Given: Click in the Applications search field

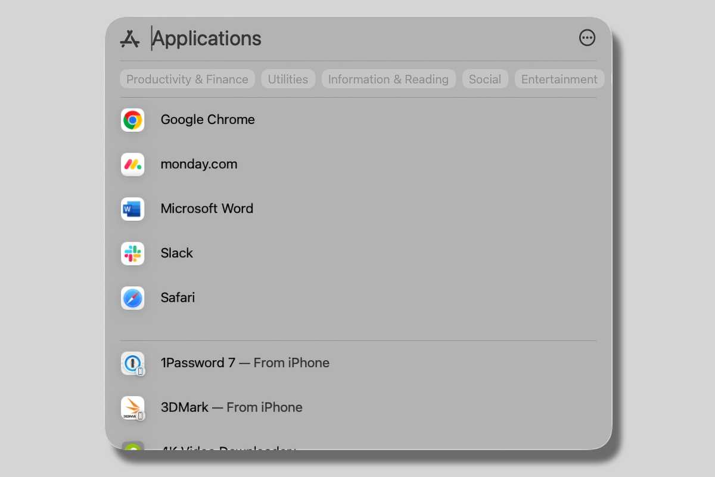Looking at the screenshot, I should coord(357,39).
